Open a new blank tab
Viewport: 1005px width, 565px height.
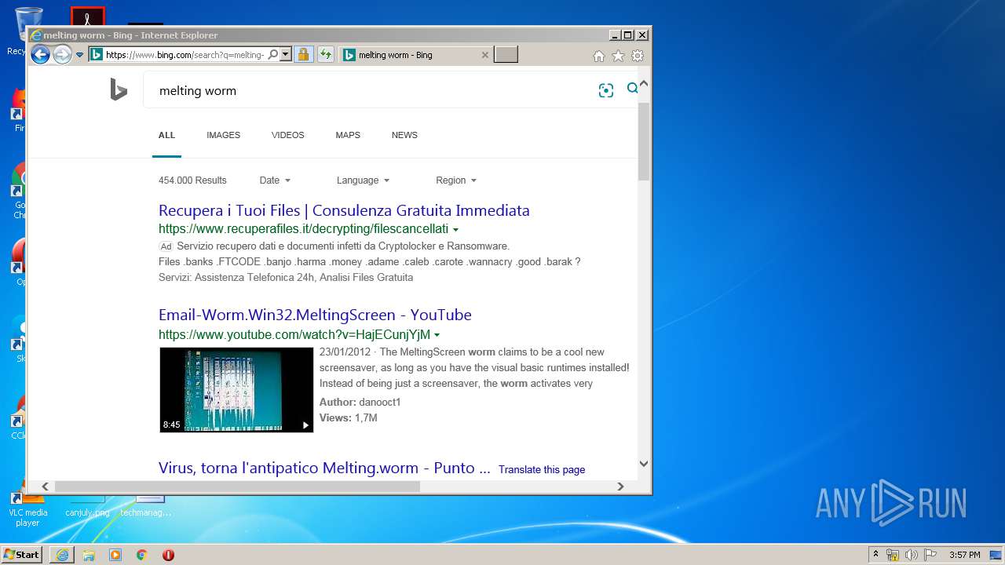[506, 54]
